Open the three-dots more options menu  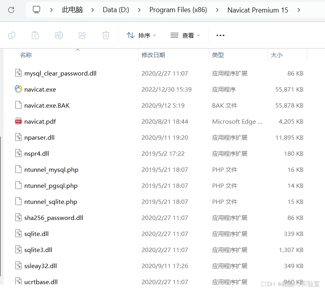pyautogui.click(x=220, y=35)
